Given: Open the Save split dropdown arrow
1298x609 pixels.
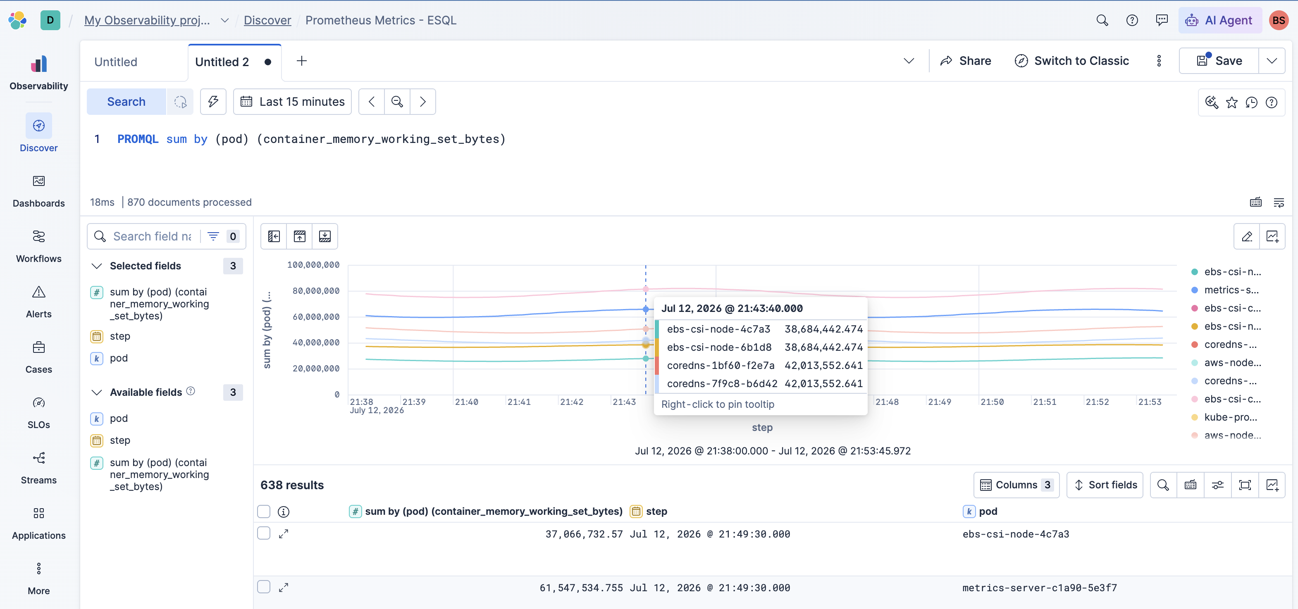Looking at the screenshot, I should (1272, 61).
